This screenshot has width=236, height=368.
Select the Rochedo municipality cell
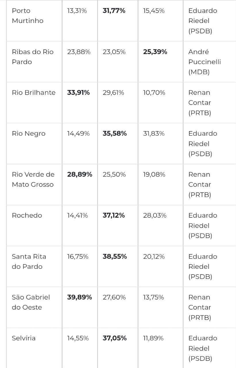[x=27, y=216]
